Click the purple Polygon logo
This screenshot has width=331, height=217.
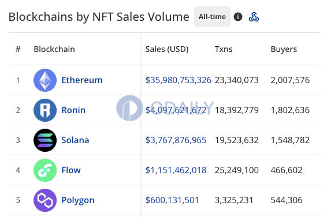click(45, 200)
